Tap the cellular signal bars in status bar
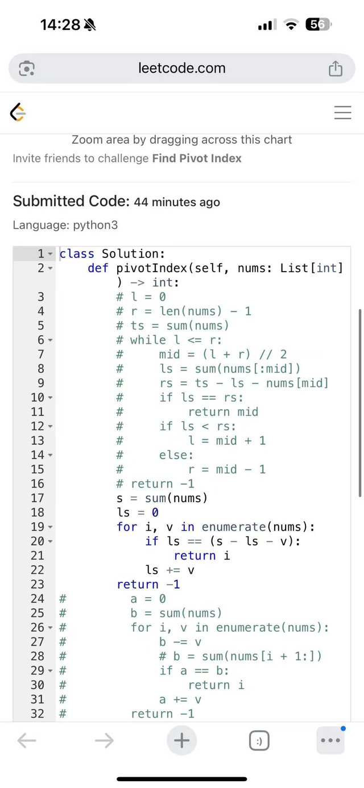The image size is (364, 788). tap(267, 24)
